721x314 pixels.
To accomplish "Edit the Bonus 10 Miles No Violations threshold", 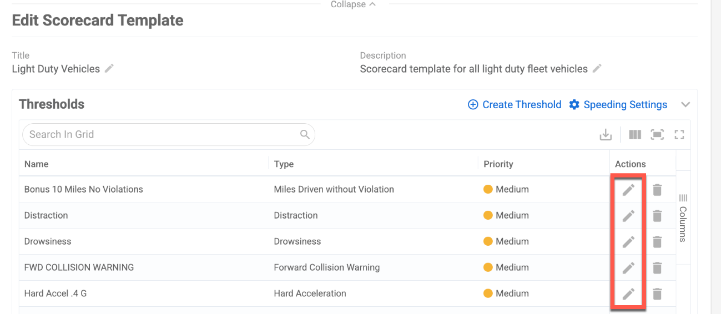I will (x=628, y=190).
